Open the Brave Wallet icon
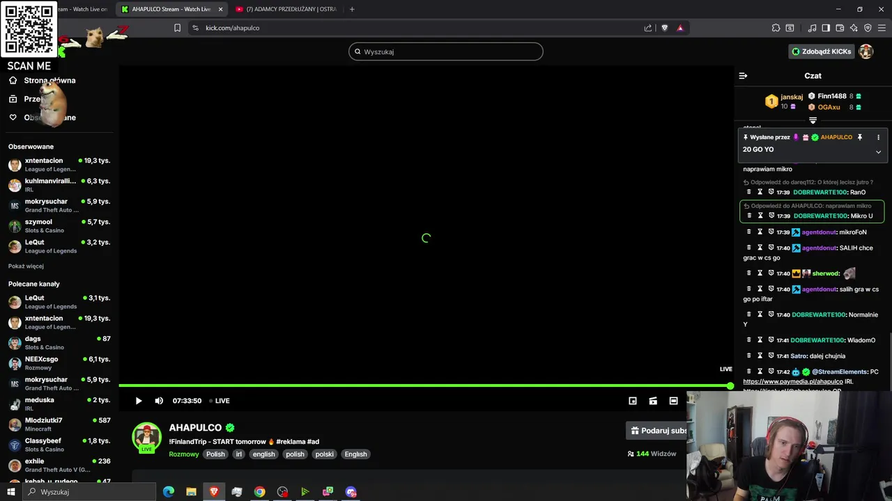This screenshot has width=892, height=501. point(840,28)
